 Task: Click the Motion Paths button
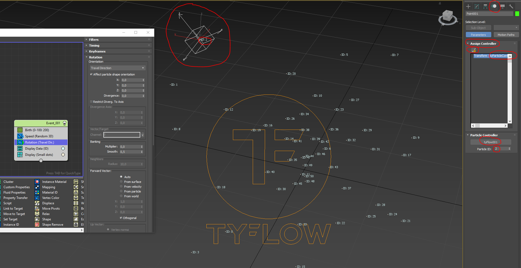(506, 35)
